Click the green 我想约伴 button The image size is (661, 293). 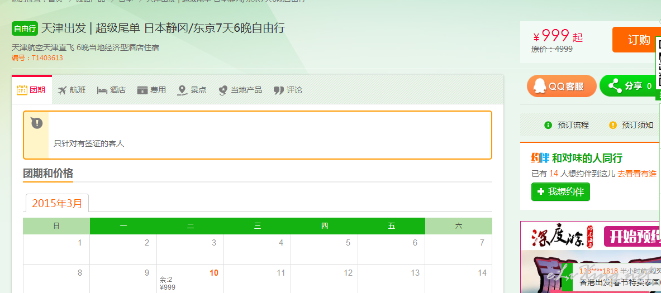click(560, 191)
